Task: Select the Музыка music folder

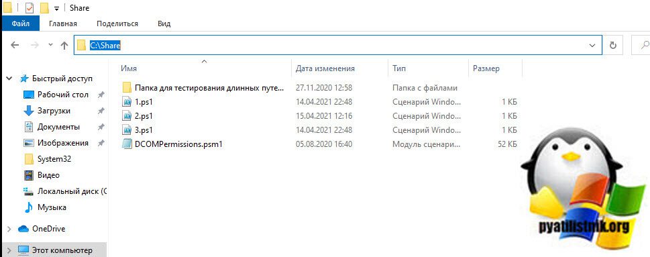Action: click(52, 207)
